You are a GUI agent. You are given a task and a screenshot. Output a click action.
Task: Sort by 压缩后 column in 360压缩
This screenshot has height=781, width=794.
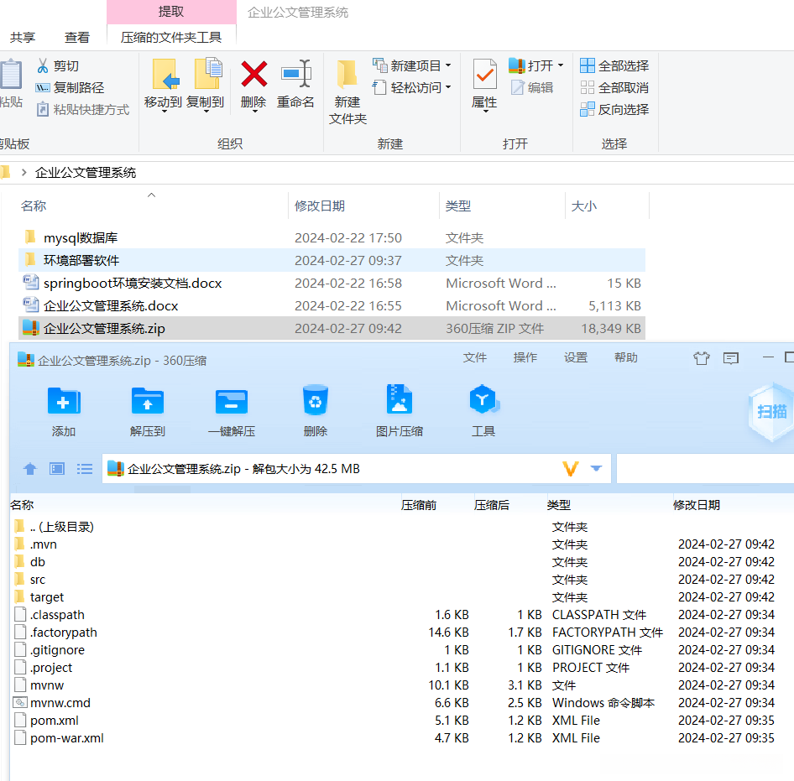coord(492,505)
